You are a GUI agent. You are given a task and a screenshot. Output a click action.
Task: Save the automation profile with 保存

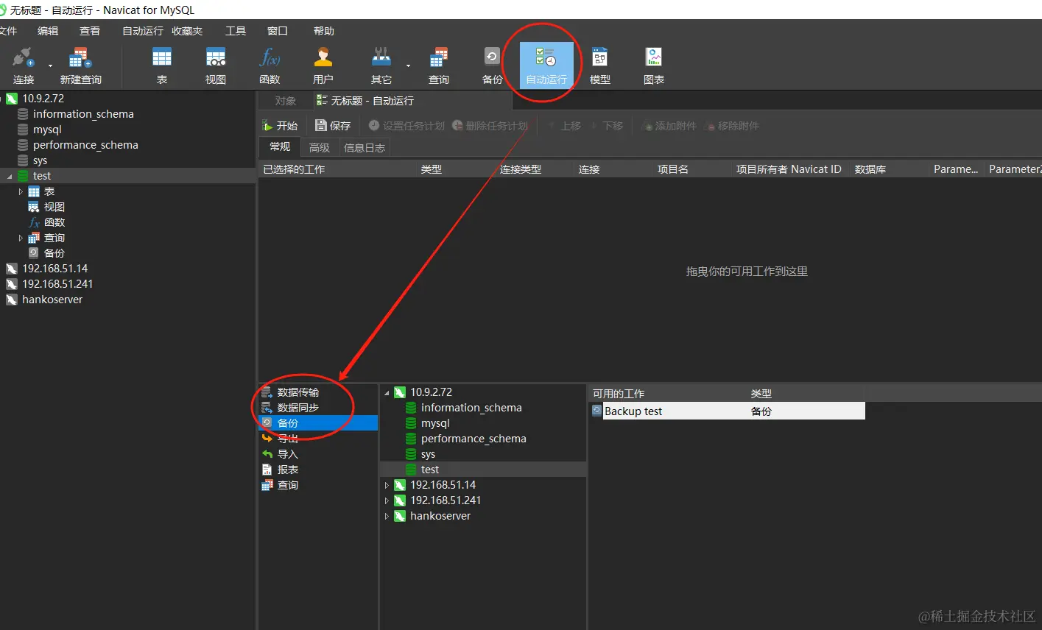pos(333,126)
